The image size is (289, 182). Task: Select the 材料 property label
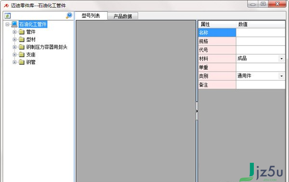tap(217, 59)
